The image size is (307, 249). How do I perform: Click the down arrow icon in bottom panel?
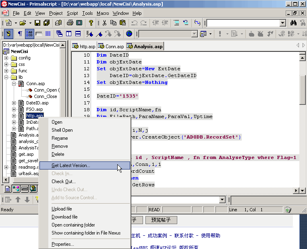tap(27, 200)
